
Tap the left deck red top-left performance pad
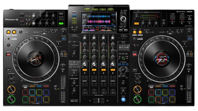click(x=25, y=92)
